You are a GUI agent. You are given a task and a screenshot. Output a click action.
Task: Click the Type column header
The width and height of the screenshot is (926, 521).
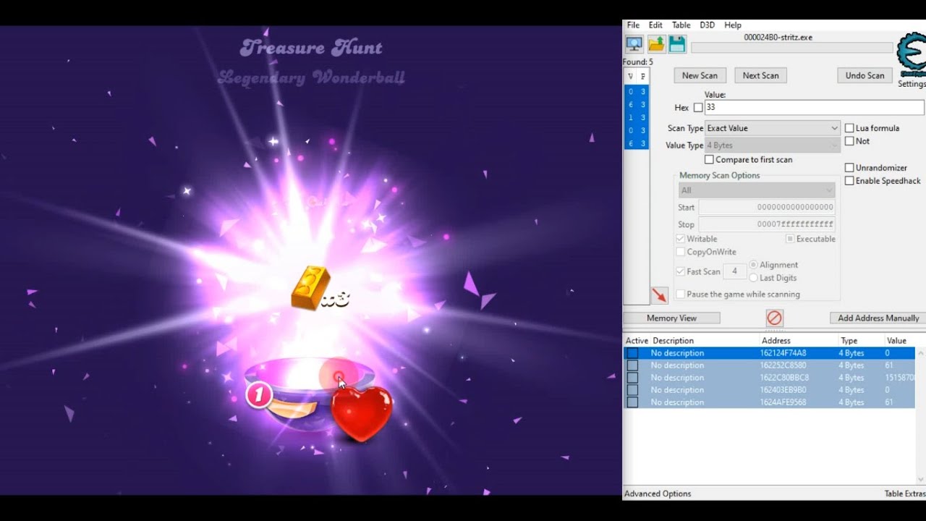(849, 341)
